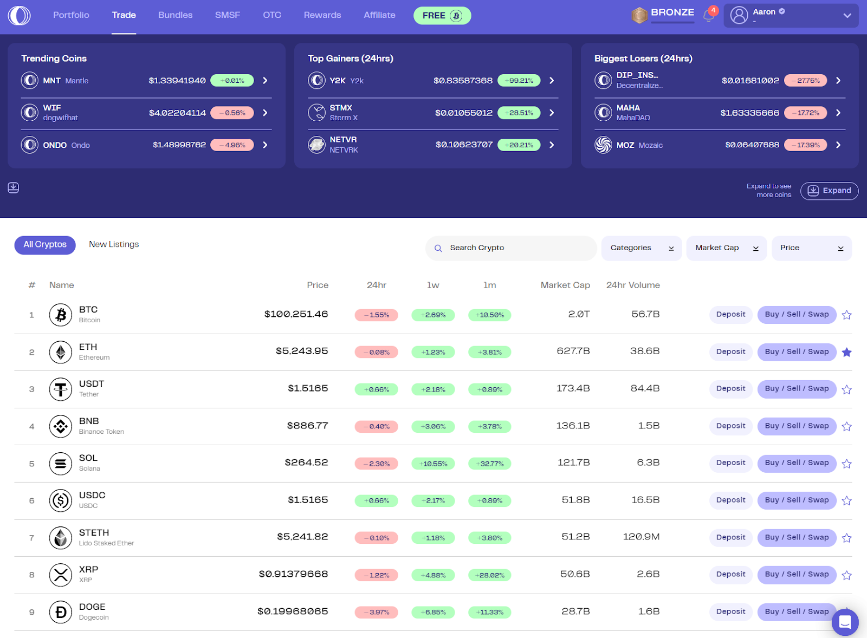Click the app logo in top-left corner

[x=20, y=16]
